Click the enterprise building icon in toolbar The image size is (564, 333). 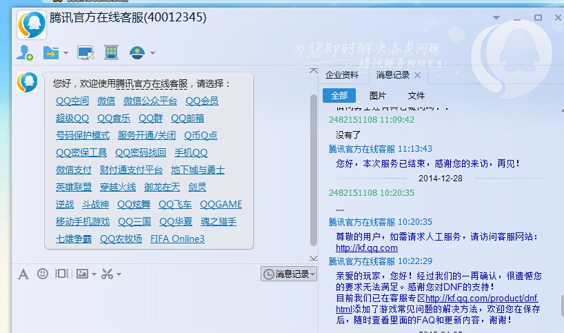click(x=112, y=52)
